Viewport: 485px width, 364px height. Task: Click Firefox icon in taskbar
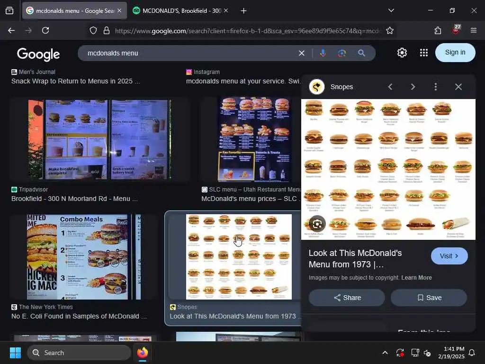pyautogui.click(x=142, y=353)
